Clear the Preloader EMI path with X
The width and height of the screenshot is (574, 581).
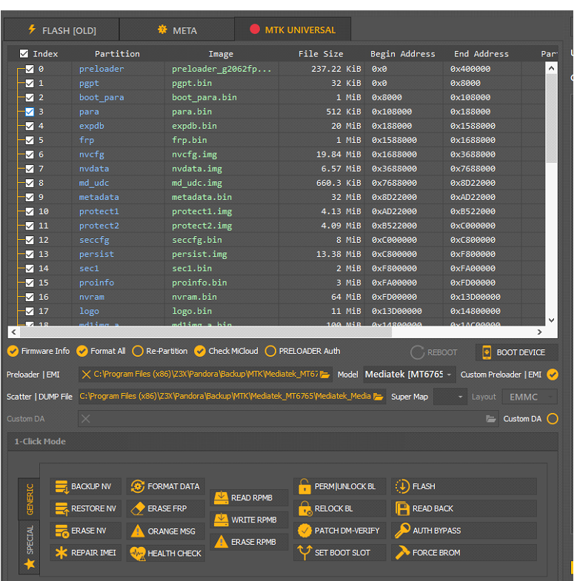86,375
